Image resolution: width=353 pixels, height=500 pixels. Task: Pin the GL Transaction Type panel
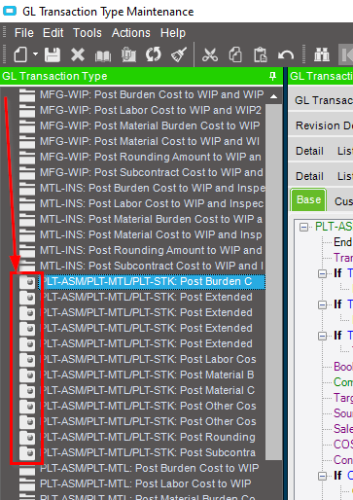pos(273,77)
